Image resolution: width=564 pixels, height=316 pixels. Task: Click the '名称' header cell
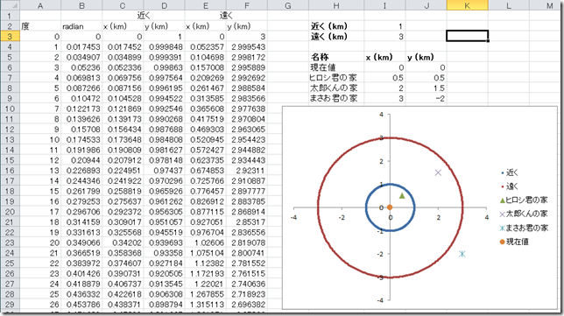click(336, 57)
